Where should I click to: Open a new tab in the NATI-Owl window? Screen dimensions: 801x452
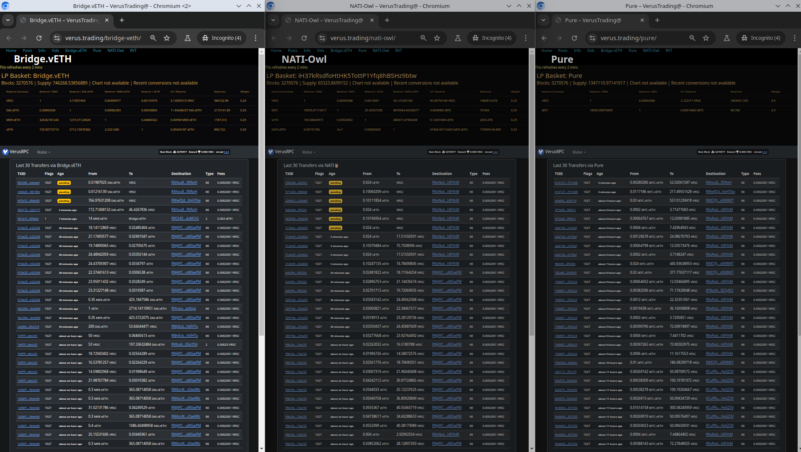387,20
